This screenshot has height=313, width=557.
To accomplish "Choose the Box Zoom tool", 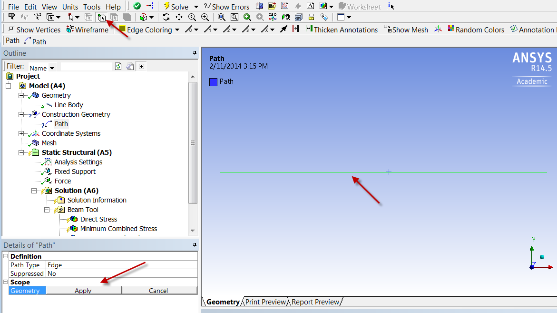I will tap(205, 17).
